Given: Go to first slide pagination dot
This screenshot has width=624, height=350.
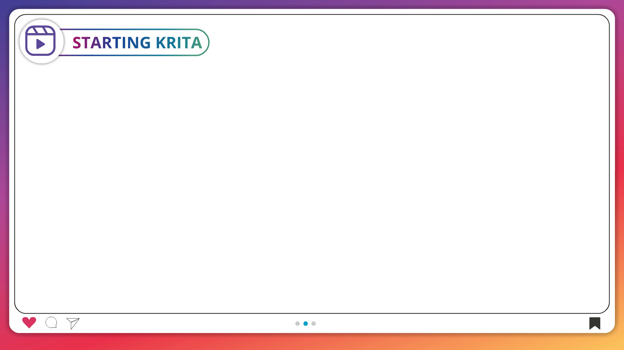Looking at the screenshot, I should 297,323.
